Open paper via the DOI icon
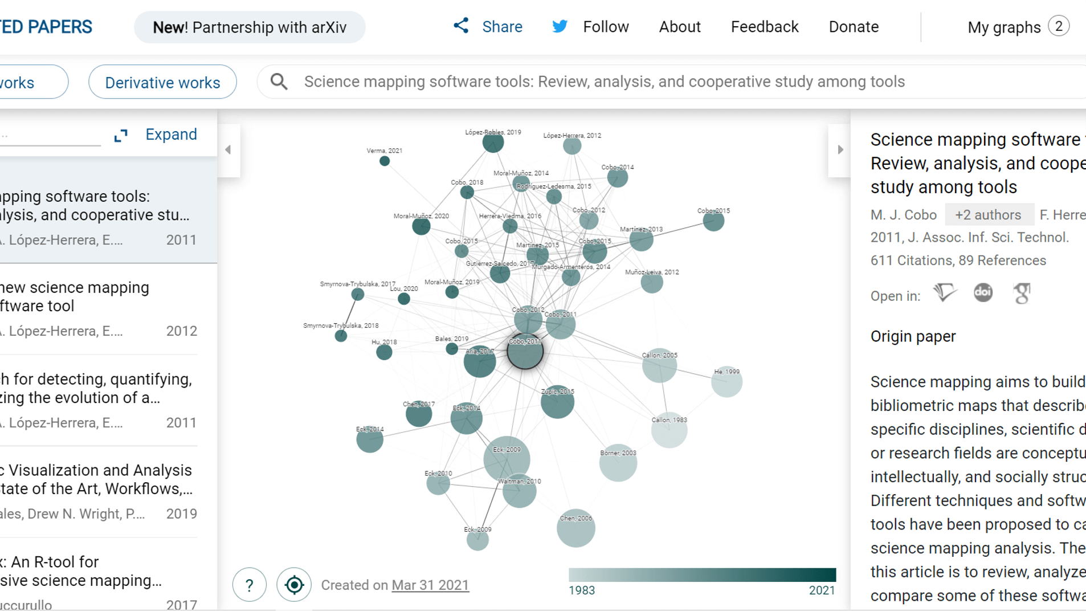This screenshot has height=611, width=1086. (x=983, y=293)
